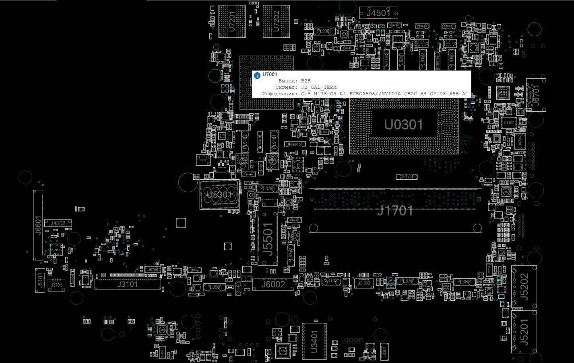Select the U3401 chip

314,341
